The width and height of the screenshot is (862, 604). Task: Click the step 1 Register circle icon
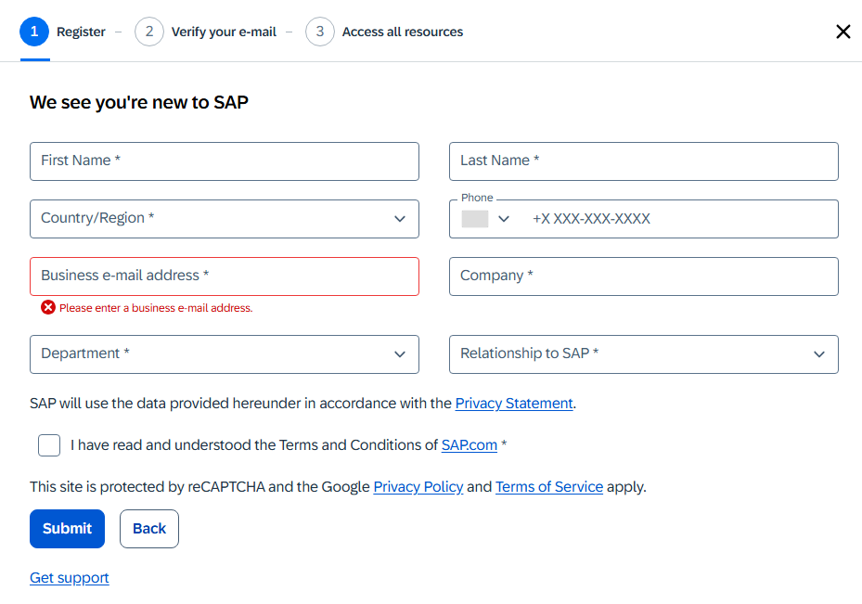(34, 32)
